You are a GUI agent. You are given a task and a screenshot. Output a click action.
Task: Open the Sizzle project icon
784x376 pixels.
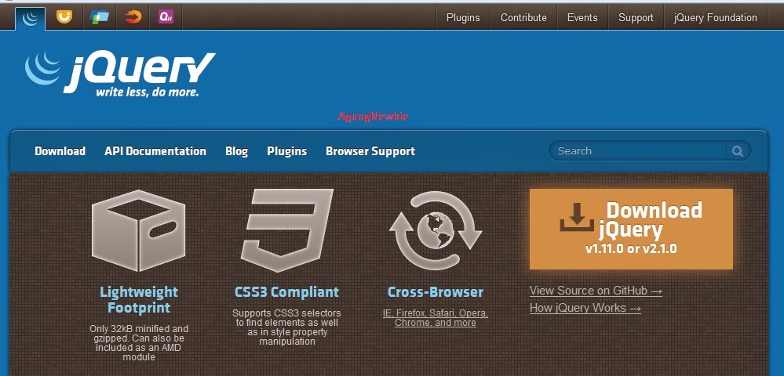click(x=133, y=17)
